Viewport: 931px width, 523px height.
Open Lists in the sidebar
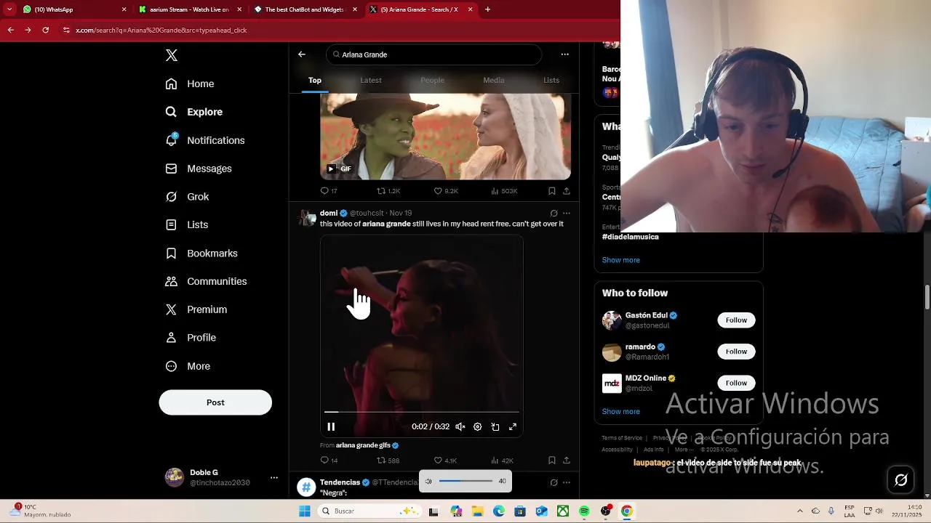tap(187, 225)
